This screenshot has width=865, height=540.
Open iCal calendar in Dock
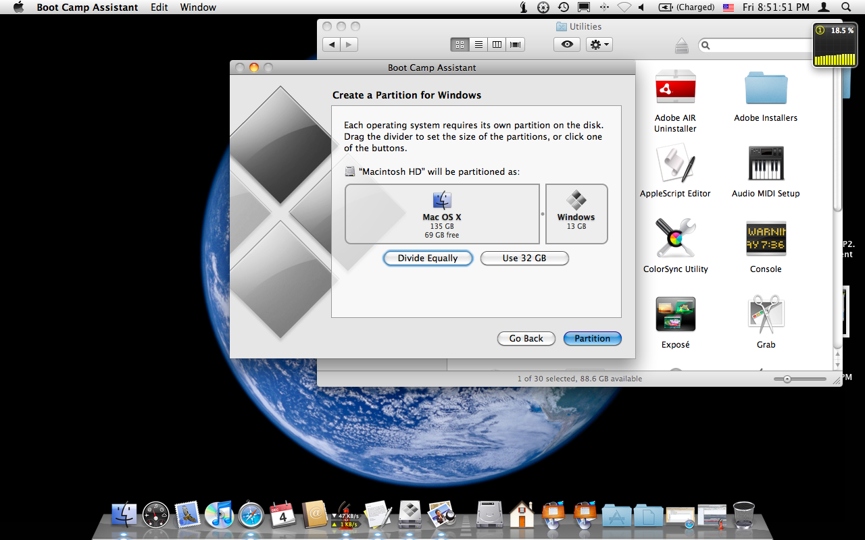(282, 515)
